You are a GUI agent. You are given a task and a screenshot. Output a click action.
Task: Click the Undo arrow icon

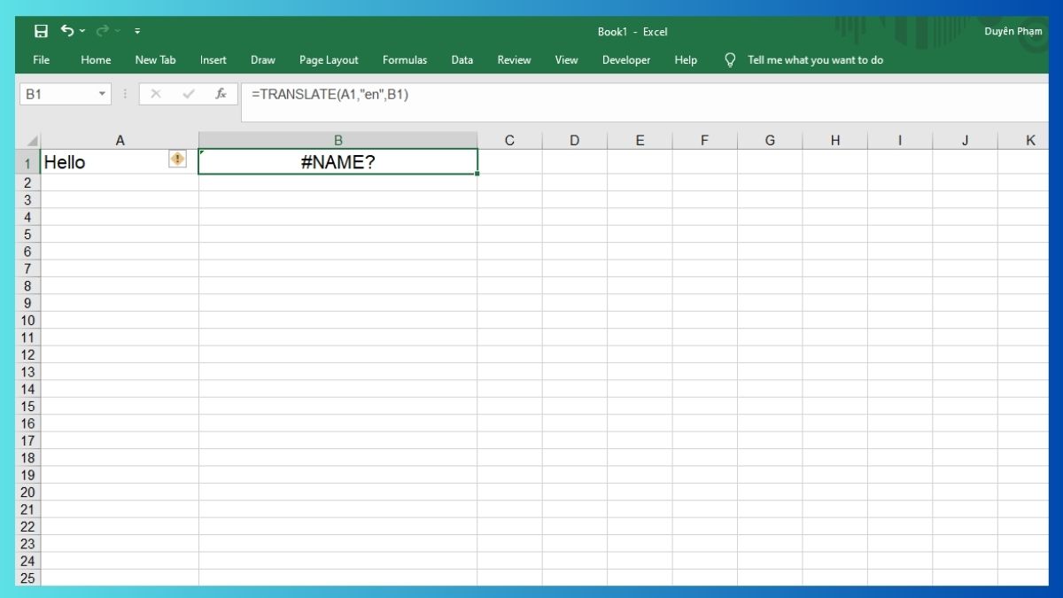point(67,31)
